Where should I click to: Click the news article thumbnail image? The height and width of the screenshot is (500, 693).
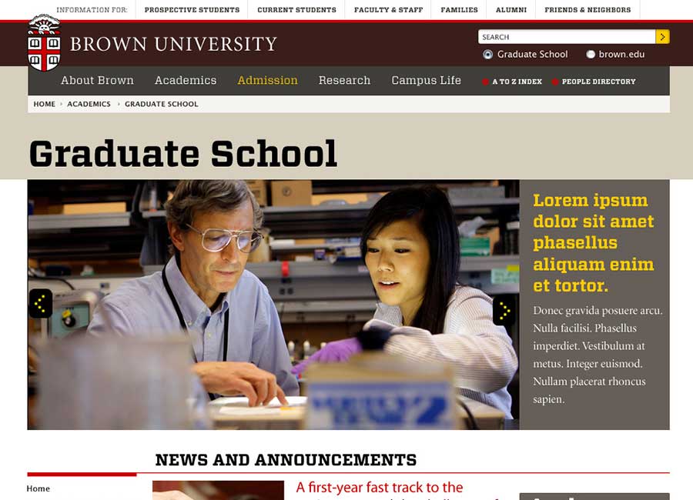pos(218,490)
